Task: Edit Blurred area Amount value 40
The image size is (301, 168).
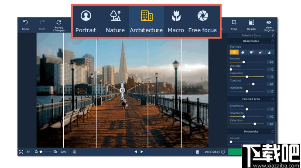Action: pyautogui.click(x=271, y=62)
